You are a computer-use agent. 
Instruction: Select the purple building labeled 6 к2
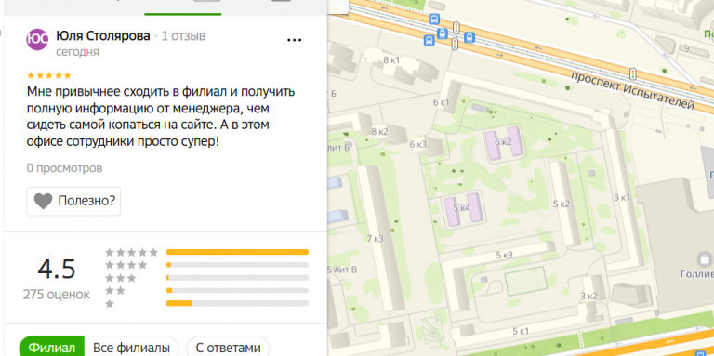[x=504, y=142]
